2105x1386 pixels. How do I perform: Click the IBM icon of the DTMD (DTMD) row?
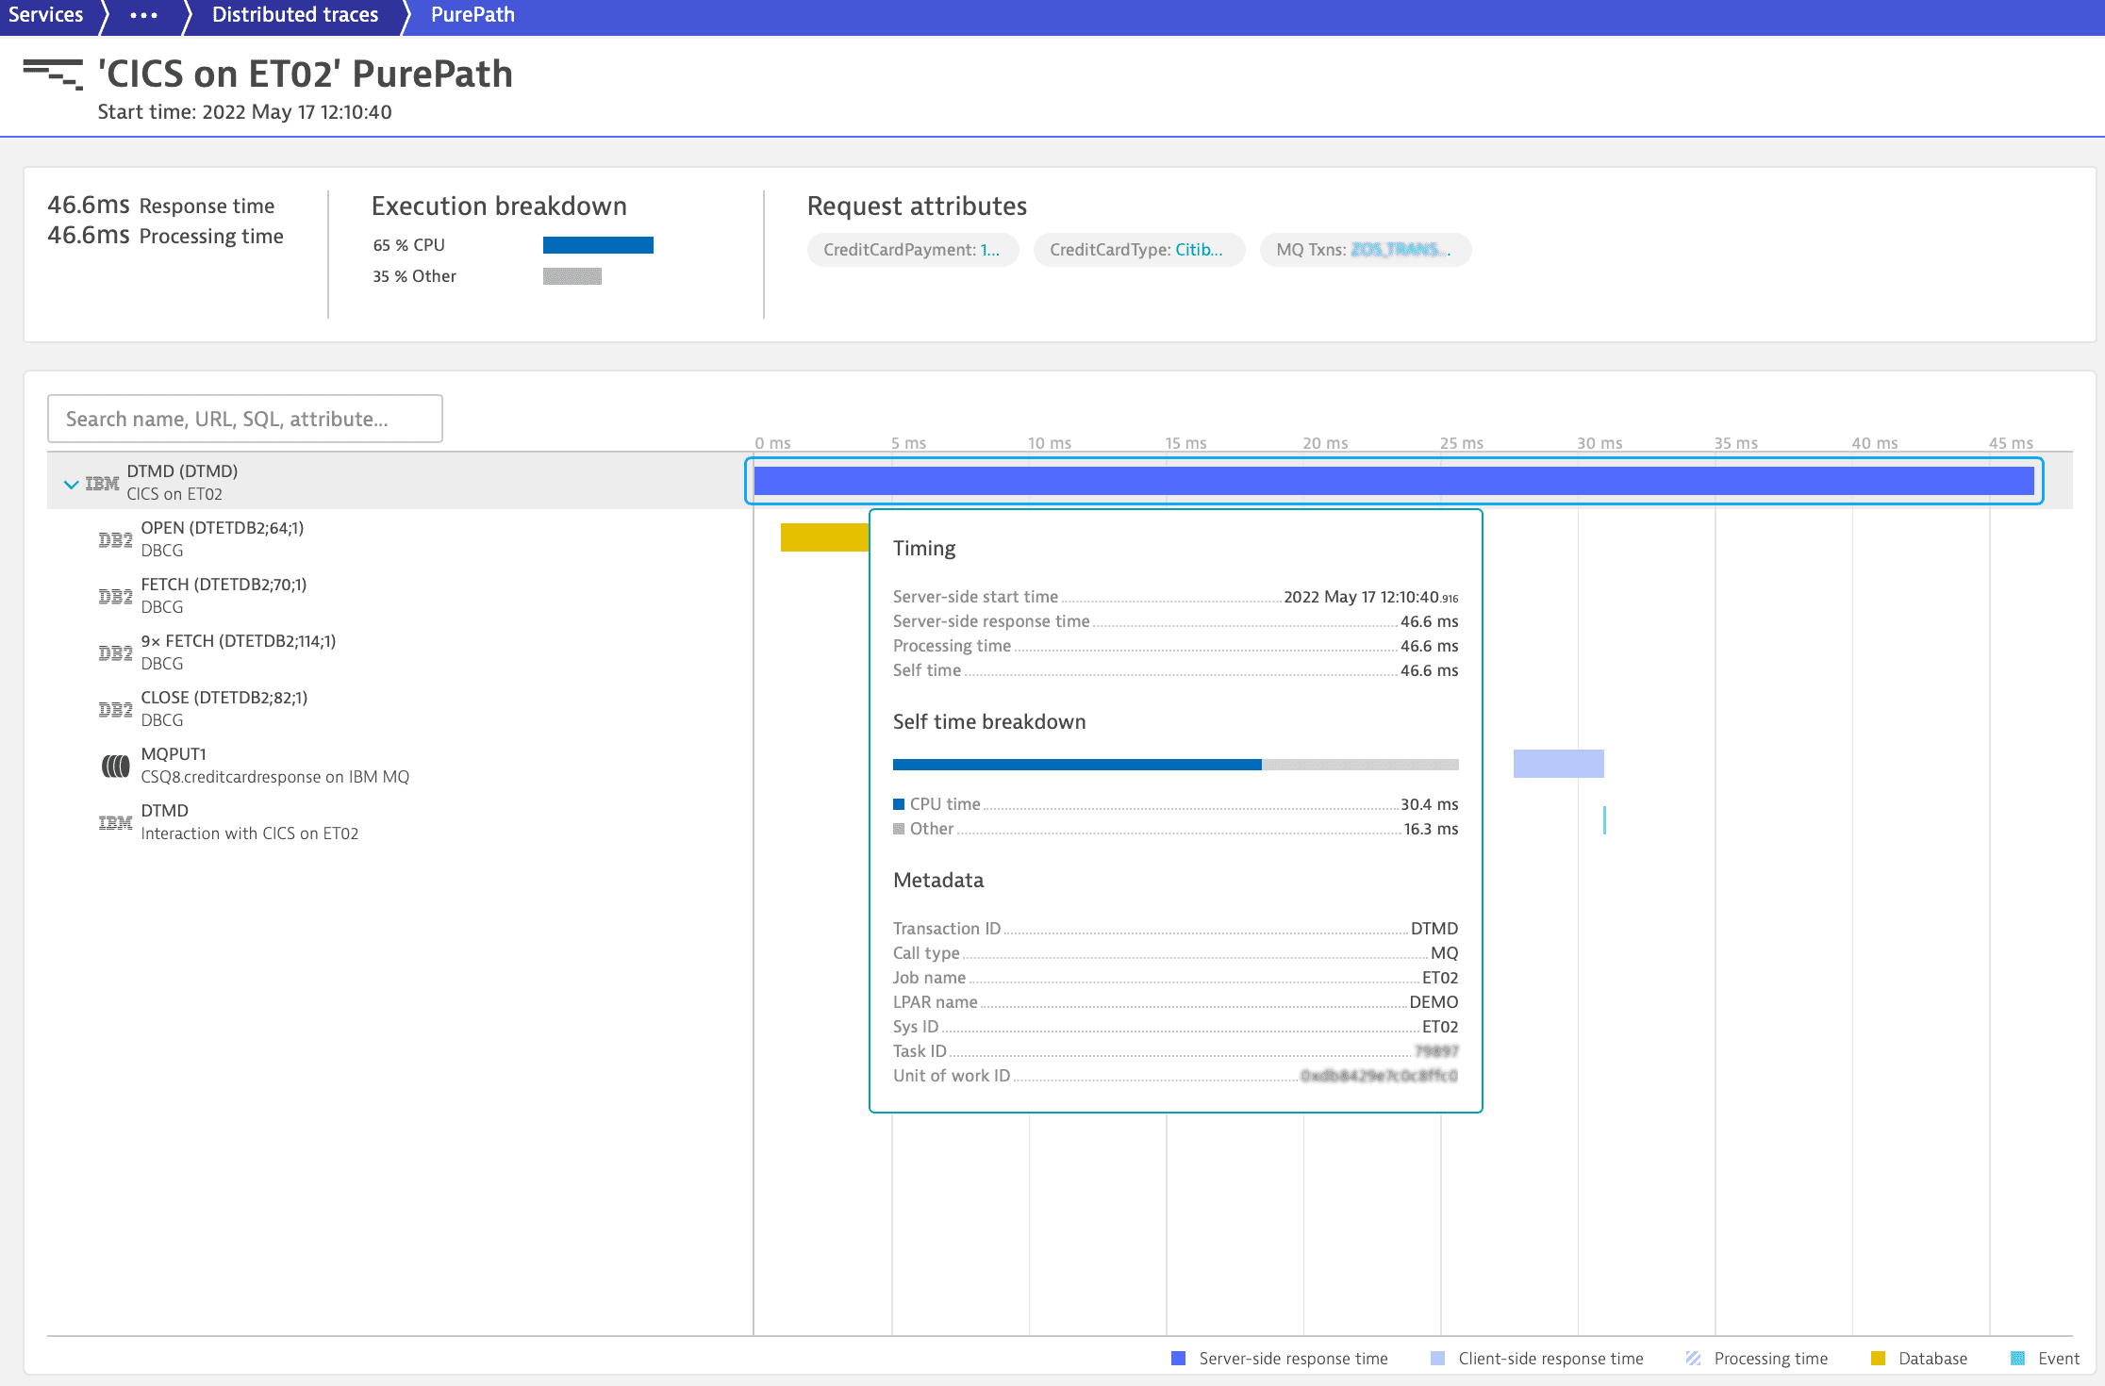pyautogui.click(x=102, y=484)
